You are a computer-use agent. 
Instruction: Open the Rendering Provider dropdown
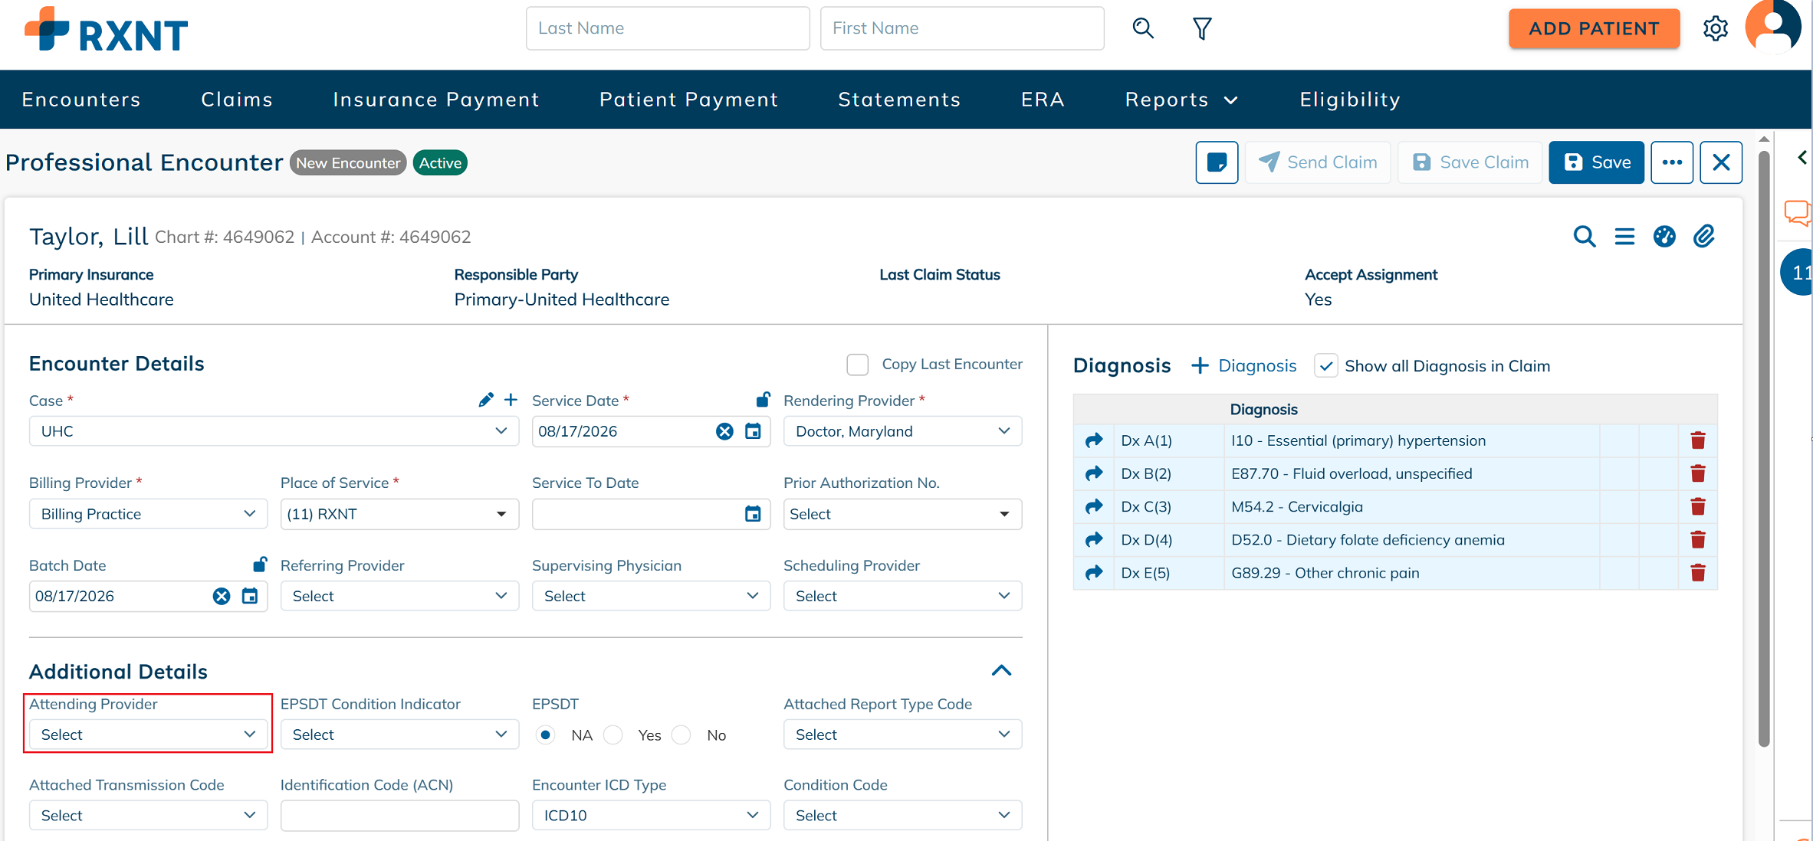(902, 431)
